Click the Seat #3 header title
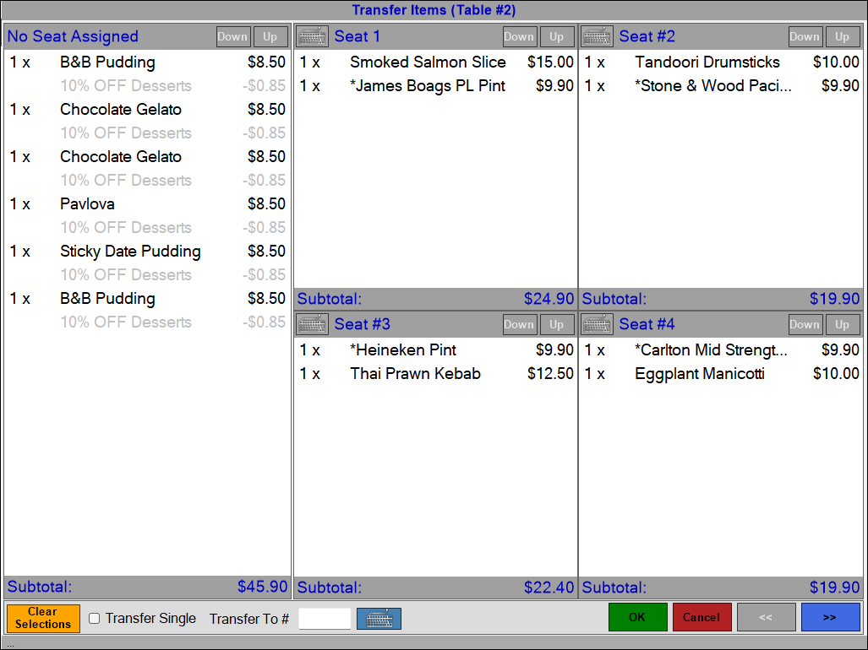Screen dimensions: 868x650 tap(362, 324)
